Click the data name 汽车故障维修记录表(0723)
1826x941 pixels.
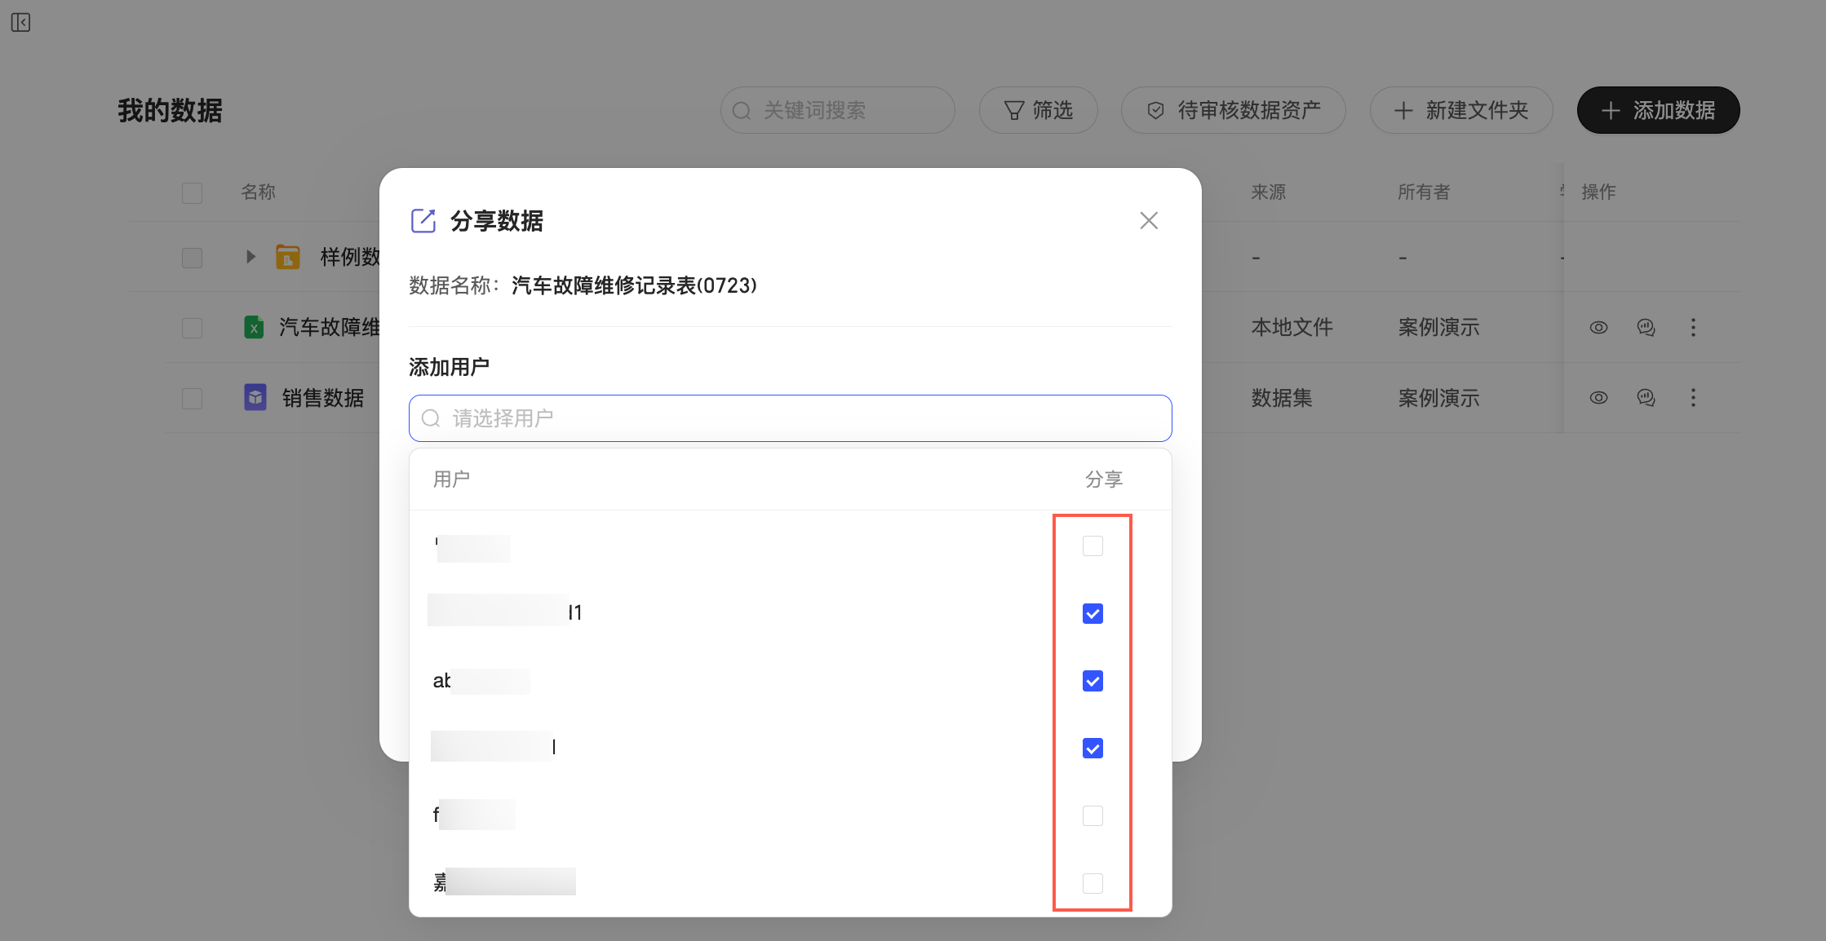pyautogui.click(x=634, y=285)
